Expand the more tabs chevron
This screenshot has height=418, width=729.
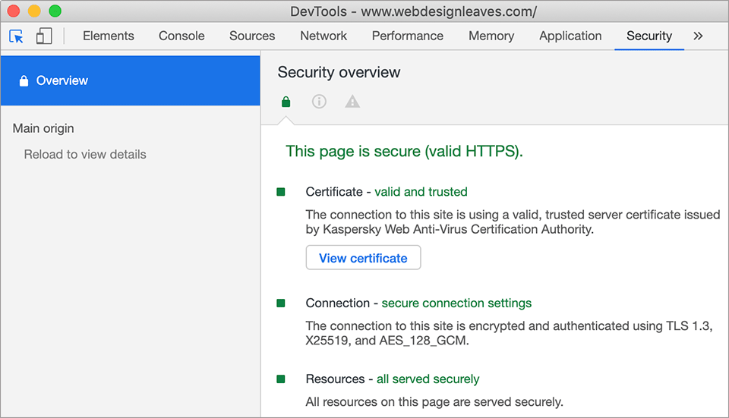699,36
